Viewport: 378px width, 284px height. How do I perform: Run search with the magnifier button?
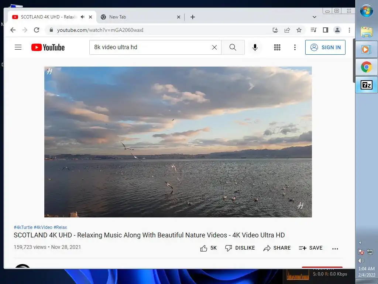(x=233, y=47)
